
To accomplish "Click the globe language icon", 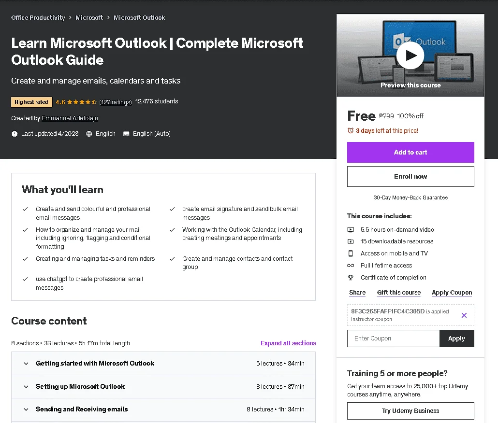I will click(x=89, y=134).
